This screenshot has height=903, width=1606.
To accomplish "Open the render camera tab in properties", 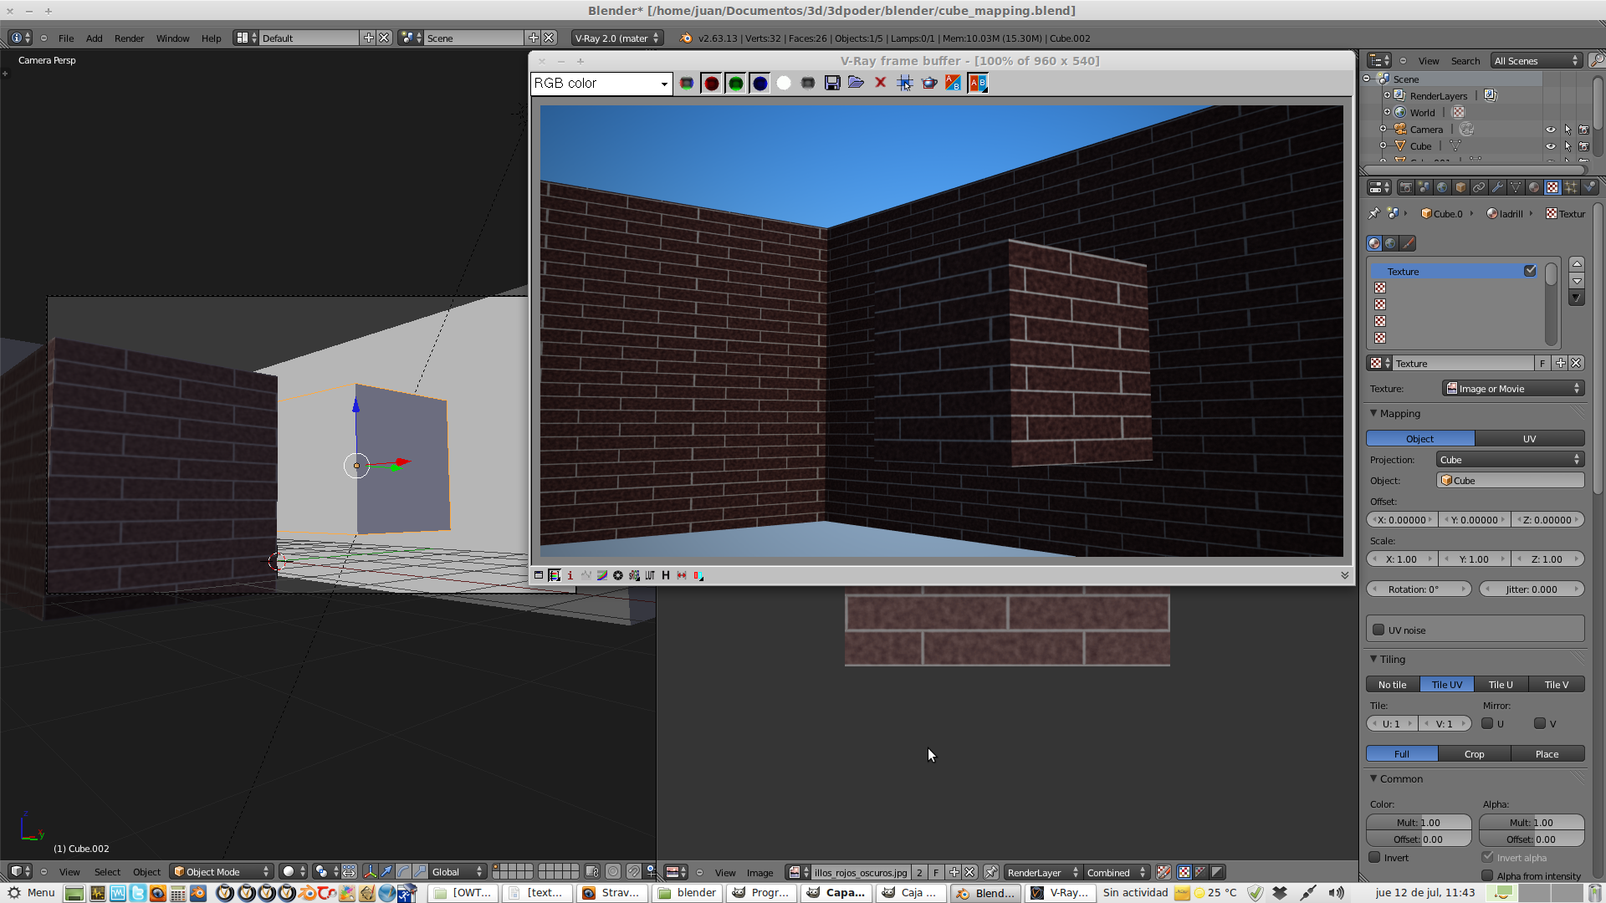I will pyautogui.click(x=1405, y=187).
